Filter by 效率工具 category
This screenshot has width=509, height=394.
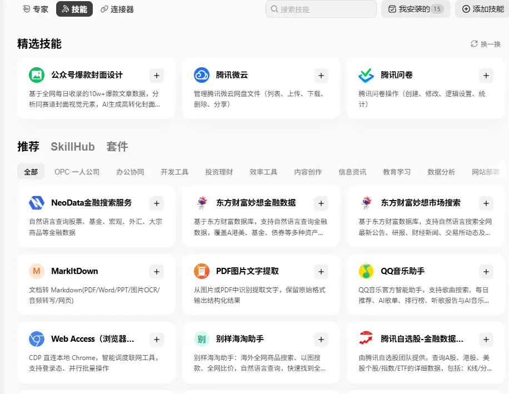[x=263, y=172]
